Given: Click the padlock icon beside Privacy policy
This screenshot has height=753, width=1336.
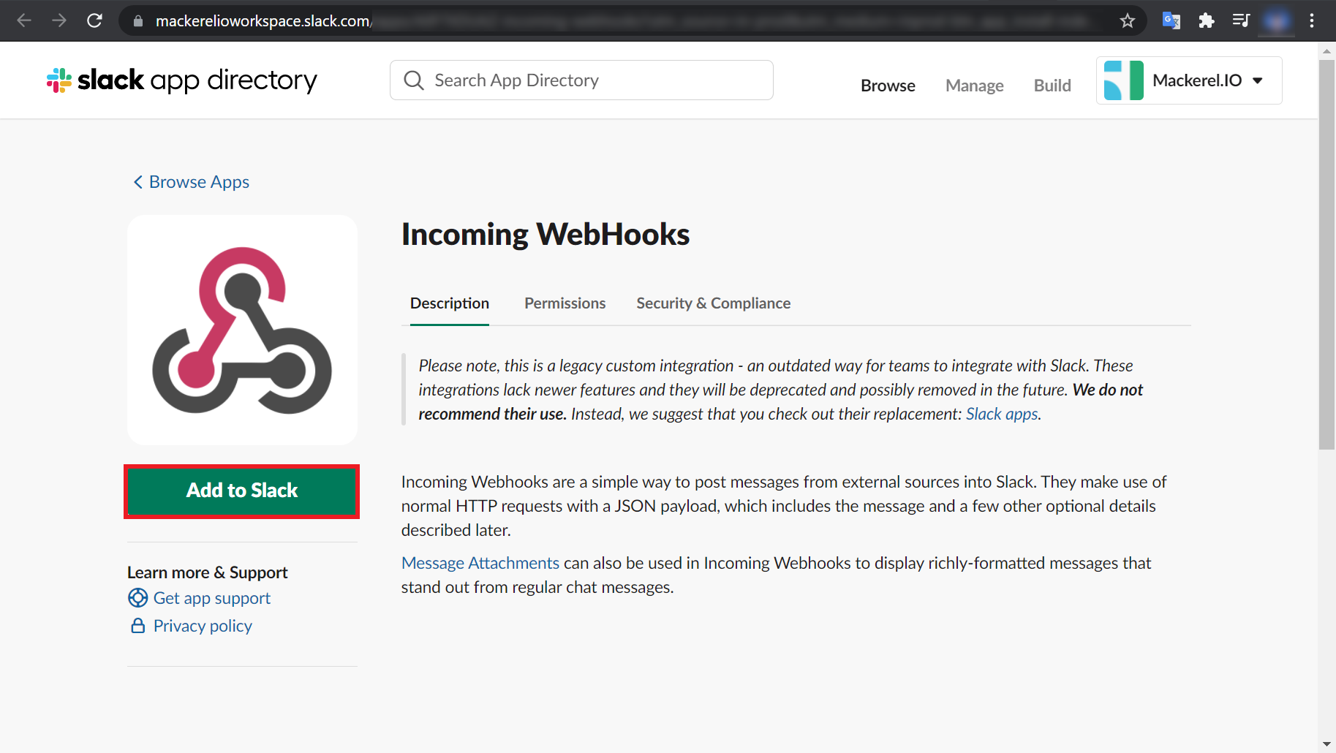Looking at the screenshot, I should [x=137, y=626].
